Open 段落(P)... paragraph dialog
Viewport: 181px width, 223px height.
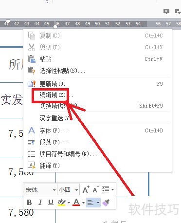(98, 142)
